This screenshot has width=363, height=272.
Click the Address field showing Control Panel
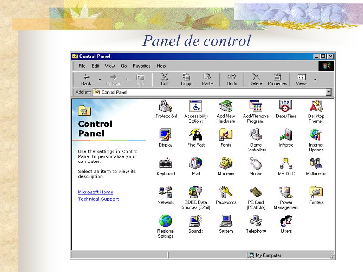[209, 92]
